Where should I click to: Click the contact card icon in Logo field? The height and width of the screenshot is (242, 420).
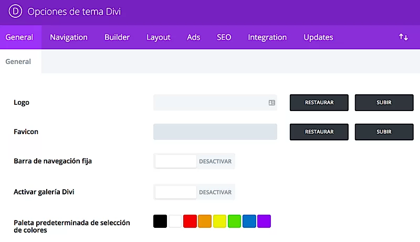point(271,103)
